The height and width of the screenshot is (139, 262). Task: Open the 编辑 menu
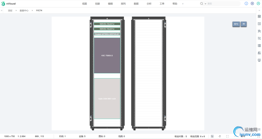click(x=110, y=4)
